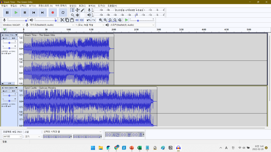
Task: Adjust the Snack Time track pan slider
Action: (9, 48)
